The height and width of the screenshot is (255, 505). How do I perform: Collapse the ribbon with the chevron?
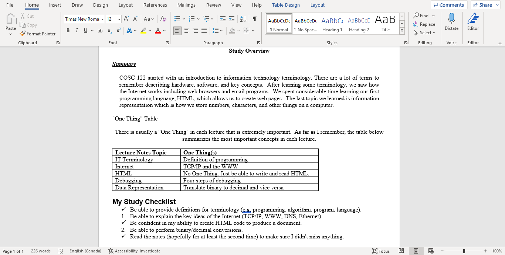click(x=500, y=43)
